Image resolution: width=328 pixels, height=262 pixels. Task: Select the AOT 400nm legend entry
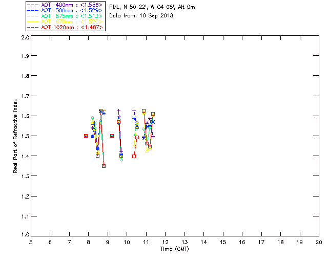[x=65, y=5]
